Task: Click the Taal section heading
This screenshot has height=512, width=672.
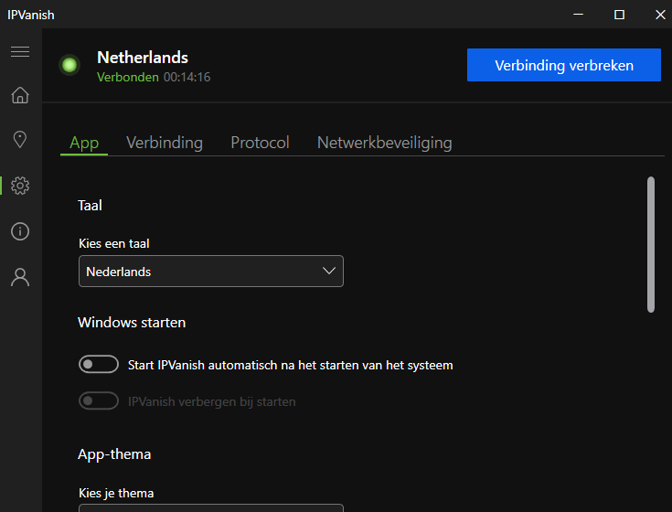Action: [x=90, y=205]
